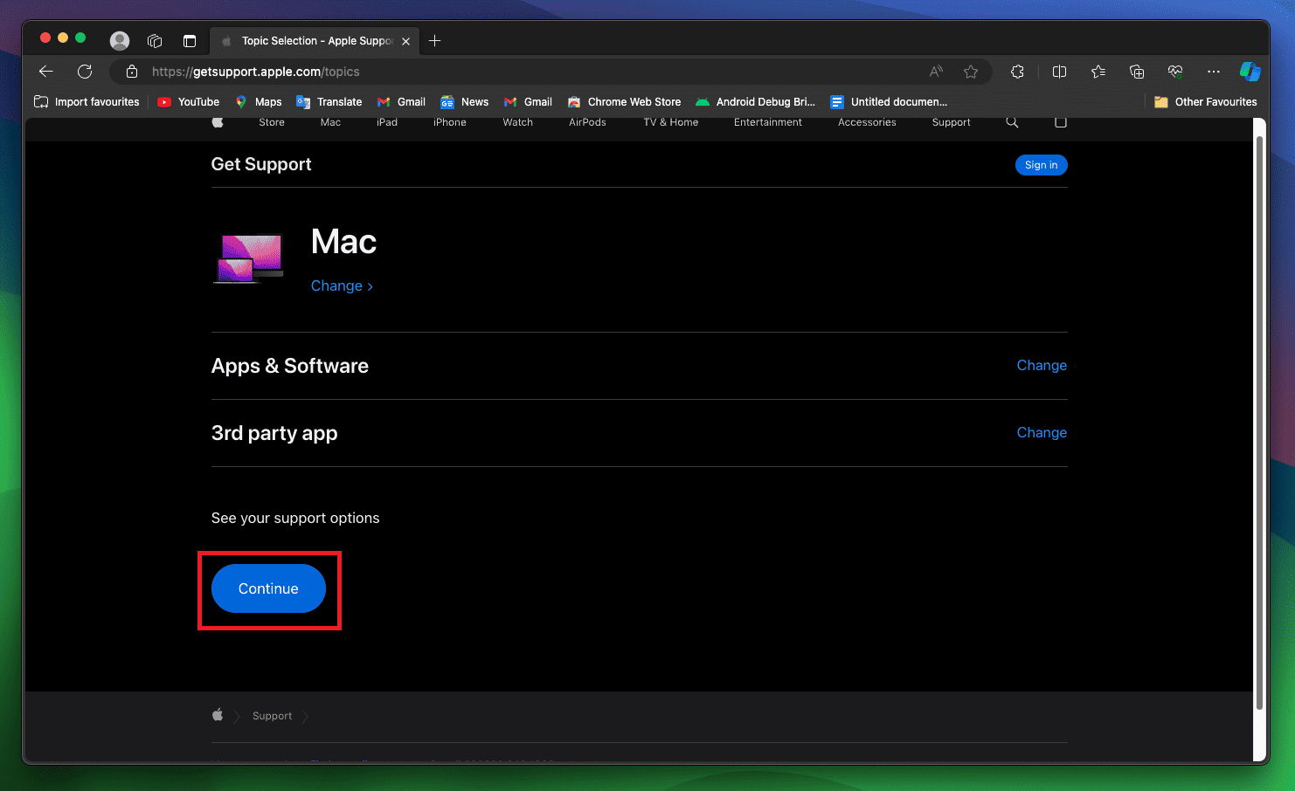Screen dimensions: 1295x791
Task: Select Entertainment in Apple navigation
Action: (768, 122)
